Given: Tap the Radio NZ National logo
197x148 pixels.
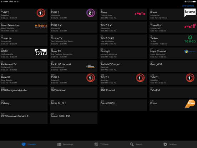Looking at the screenshot, I should coord(90,66).
